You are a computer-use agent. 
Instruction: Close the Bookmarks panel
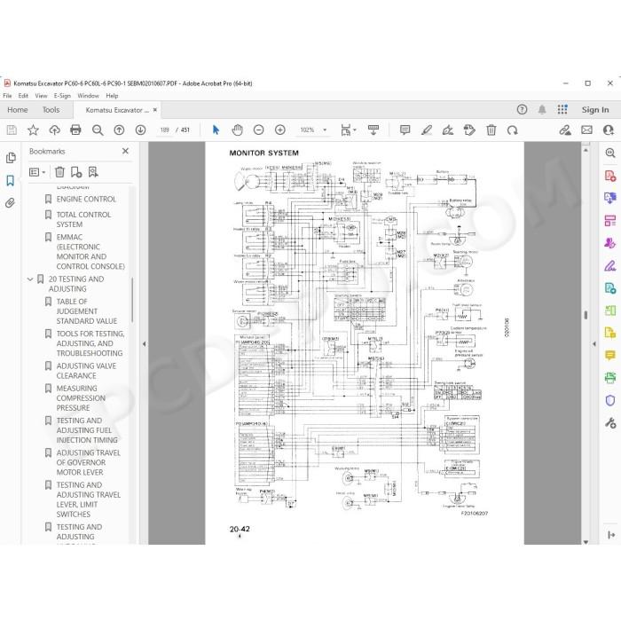(x=126, y=151)
